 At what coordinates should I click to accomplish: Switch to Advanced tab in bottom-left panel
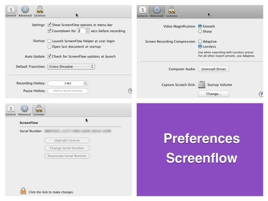(25, 110)
